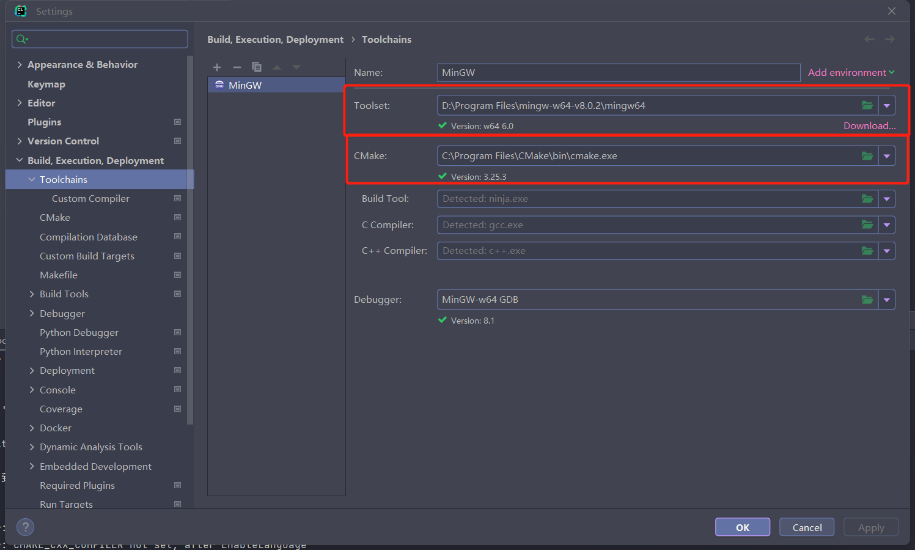Browse for the C Compiler file

coord(867,225)
